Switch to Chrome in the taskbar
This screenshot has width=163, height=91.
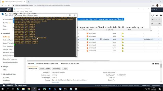point(29,89)
